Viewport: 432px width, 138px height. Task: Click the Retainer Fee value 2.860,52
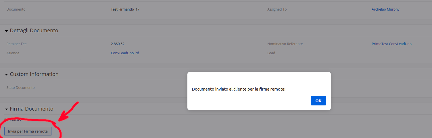[118, 44]
